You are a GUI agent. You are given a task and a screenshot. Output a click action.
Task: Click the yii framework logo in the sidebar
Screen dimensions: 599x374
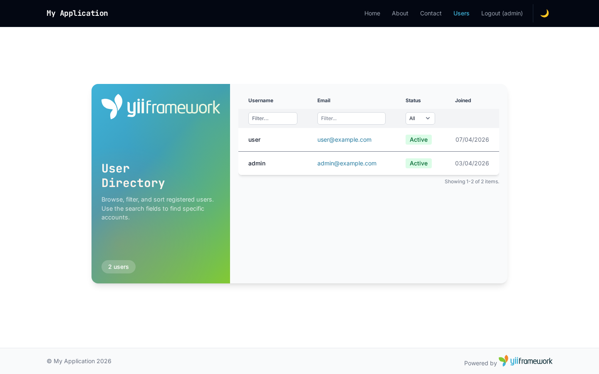coord(161,106)
